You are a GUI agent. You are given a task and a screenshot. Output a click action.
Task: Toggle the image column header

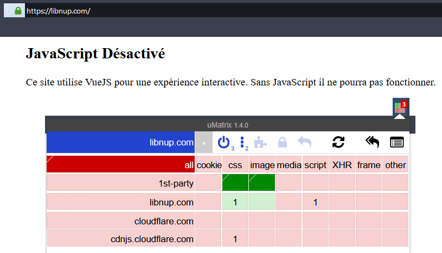pos(262,164)
